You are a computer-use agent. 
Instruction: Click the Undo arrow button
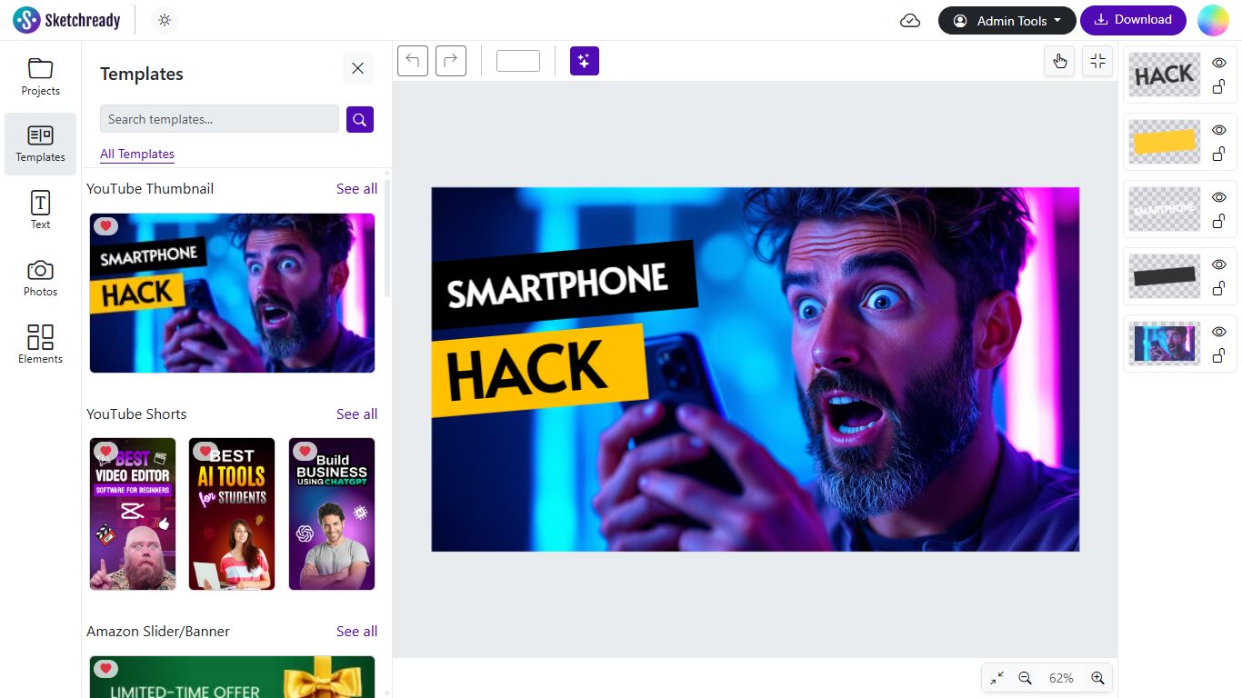413,61
